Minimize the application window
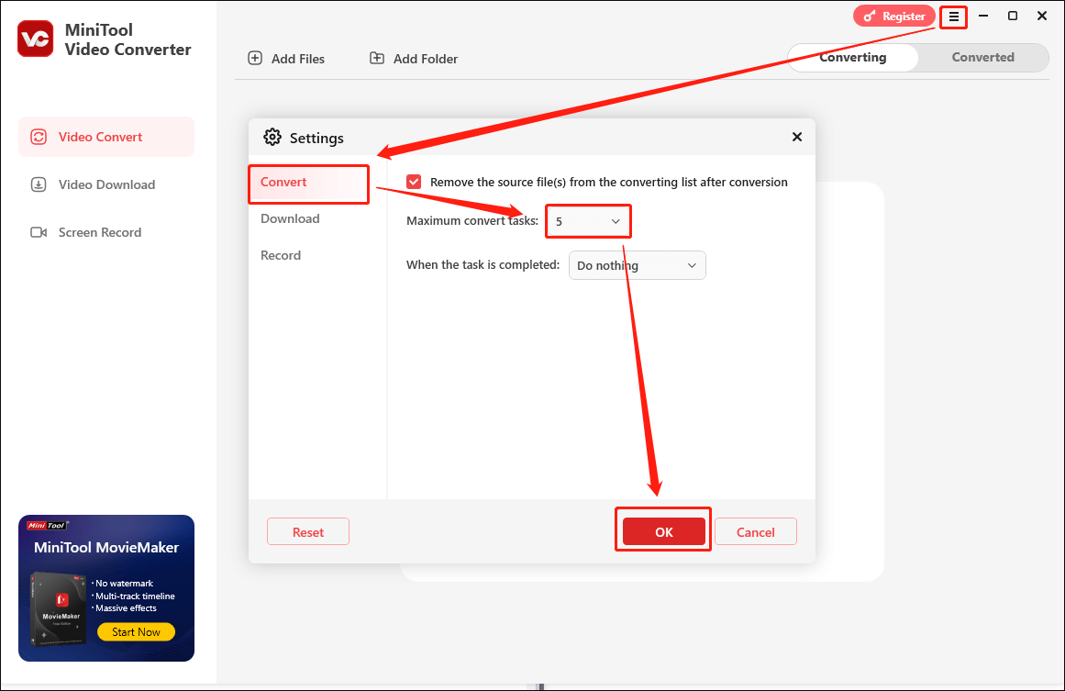This screenshot has width=1065, height=691. 982,16
